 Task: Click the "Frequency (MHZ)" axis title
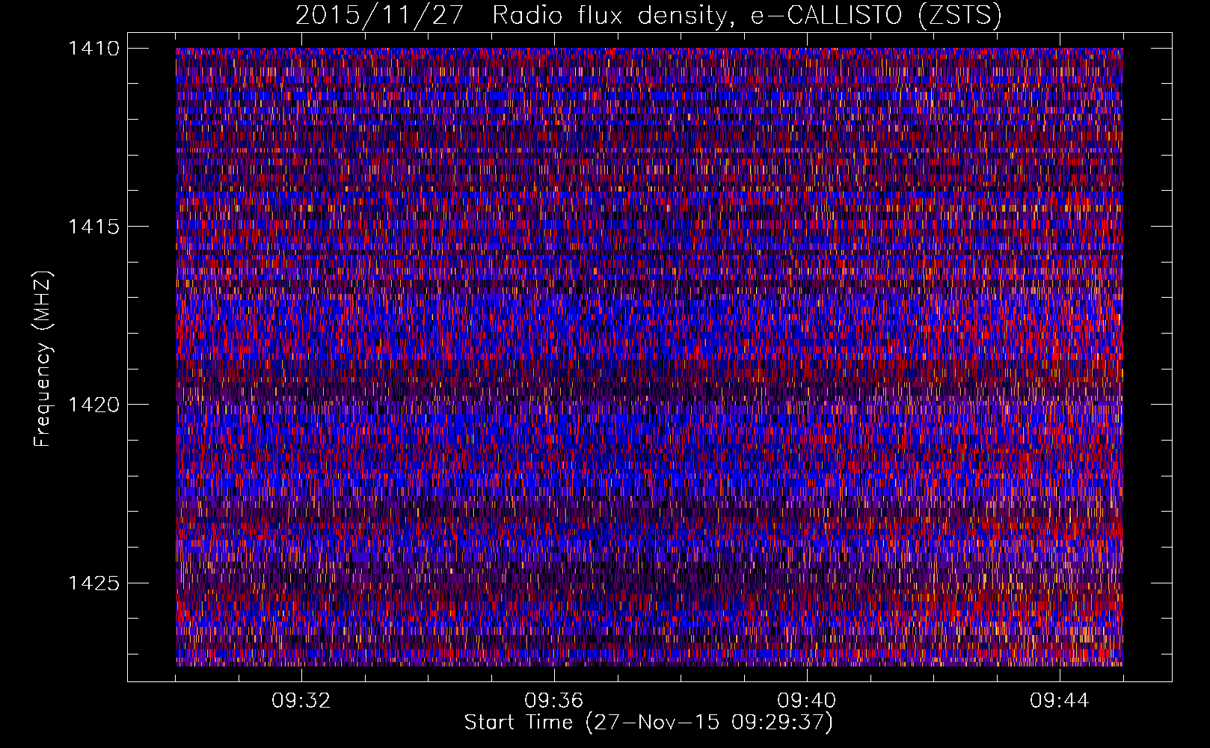43,359
